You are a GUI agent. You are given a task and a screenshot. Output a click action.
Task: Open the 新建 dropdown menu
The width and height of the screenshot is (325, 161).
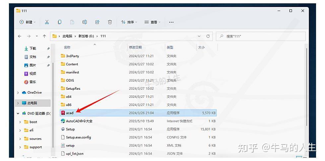(x=27, y=22)
